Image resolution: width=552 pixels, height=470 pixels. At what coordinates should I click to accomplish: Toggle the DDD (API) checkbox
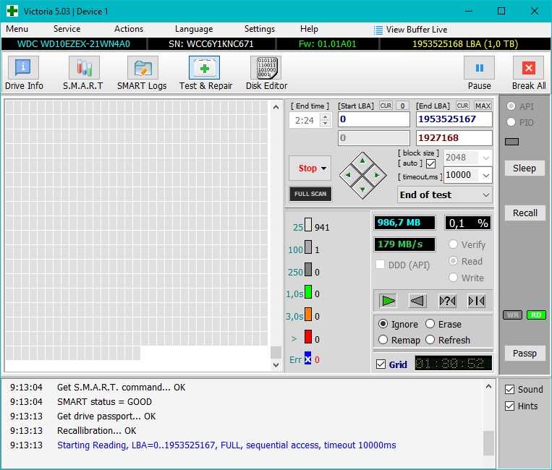click(x=381, y=265)
